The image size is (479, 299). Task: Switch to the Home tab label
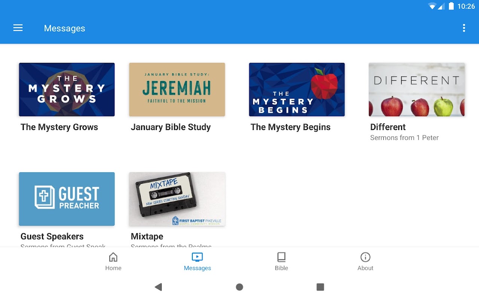tap(113, 268)
